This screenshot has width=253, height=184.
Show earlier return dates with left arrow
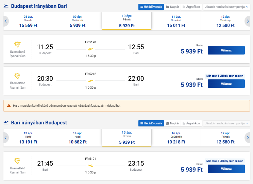5,138
